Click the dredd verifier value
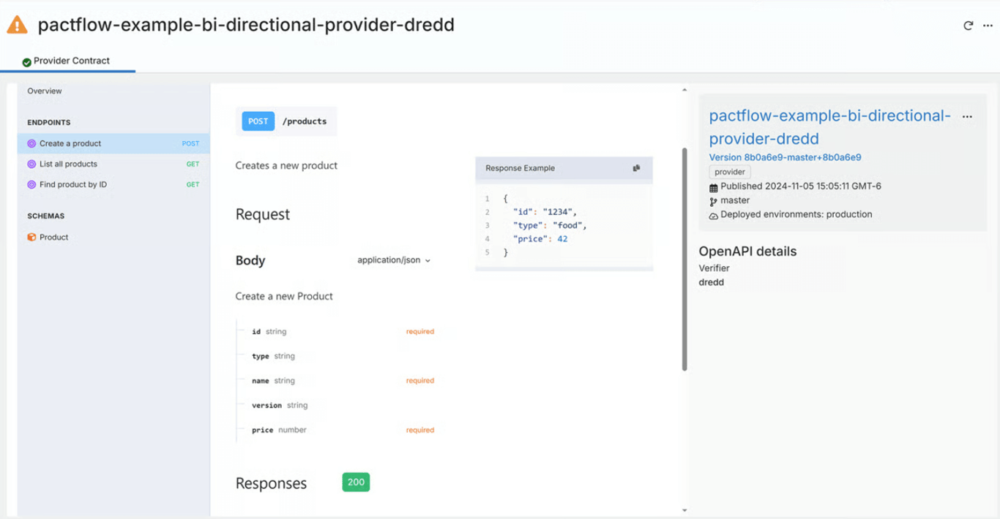 (712, 282)
